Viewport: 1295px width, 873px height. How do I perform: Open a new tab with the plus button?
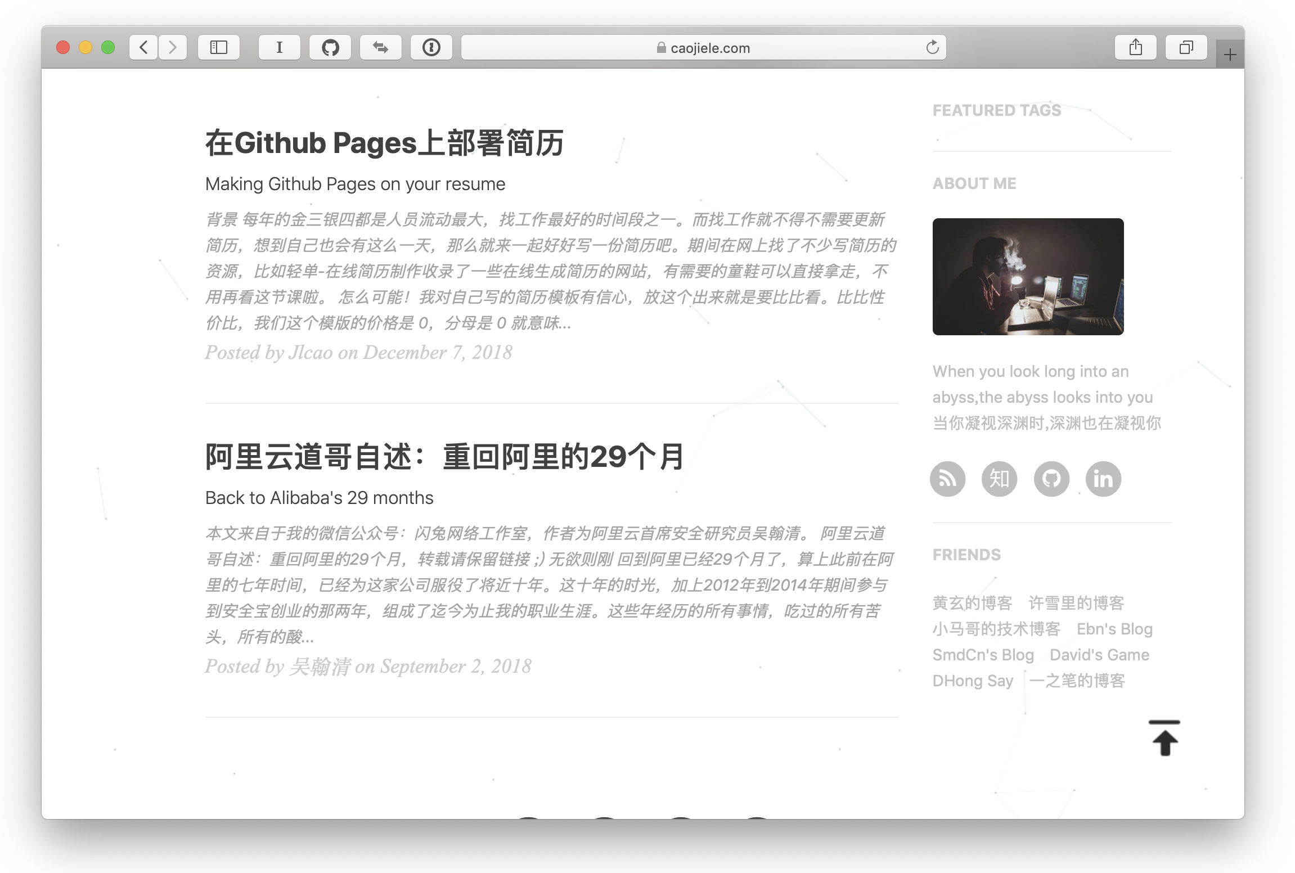pos(1229,55)
